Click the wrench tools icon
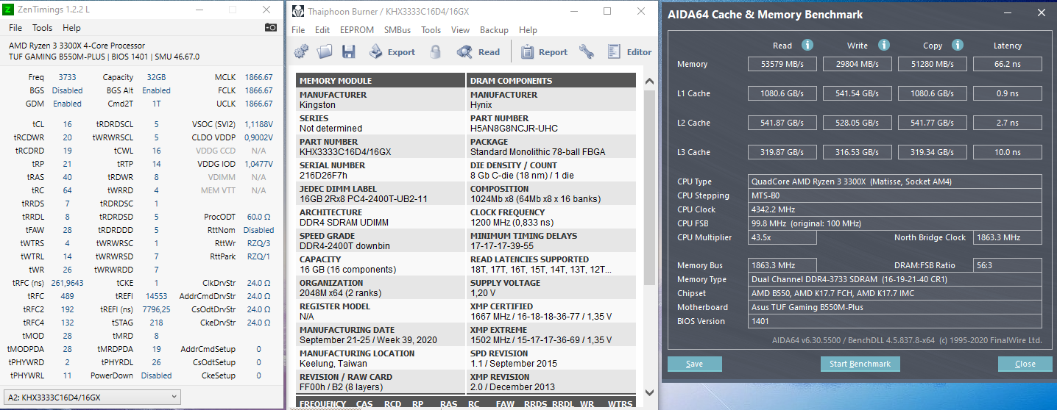Image resolution: width=1057 pixels, height=410 pixels. coord(587,51)
